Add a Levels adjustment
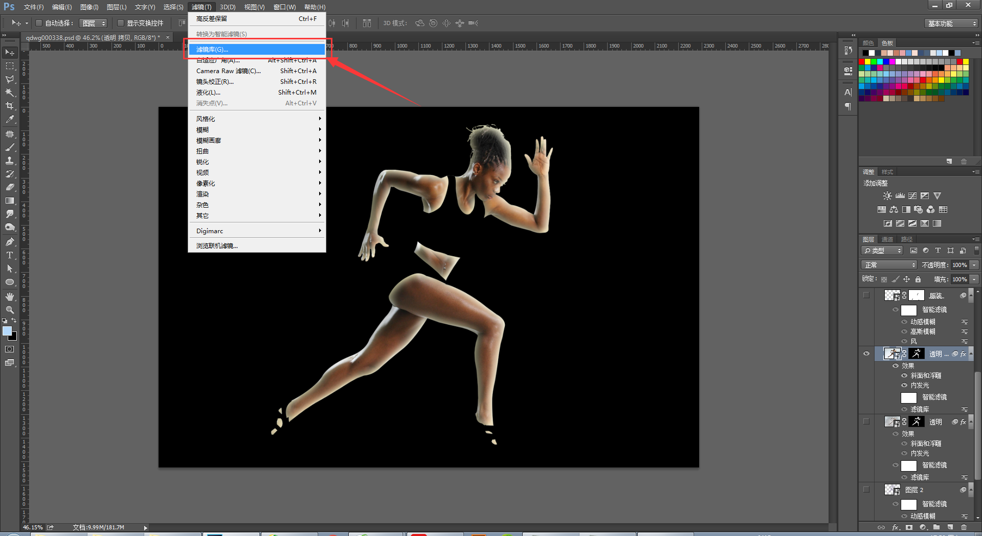 pos(900,196)
